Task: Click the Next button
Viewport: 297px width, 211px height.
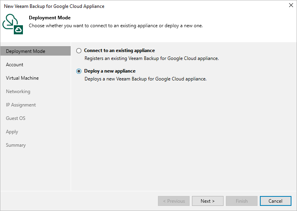Action: [x=208, y=201]
